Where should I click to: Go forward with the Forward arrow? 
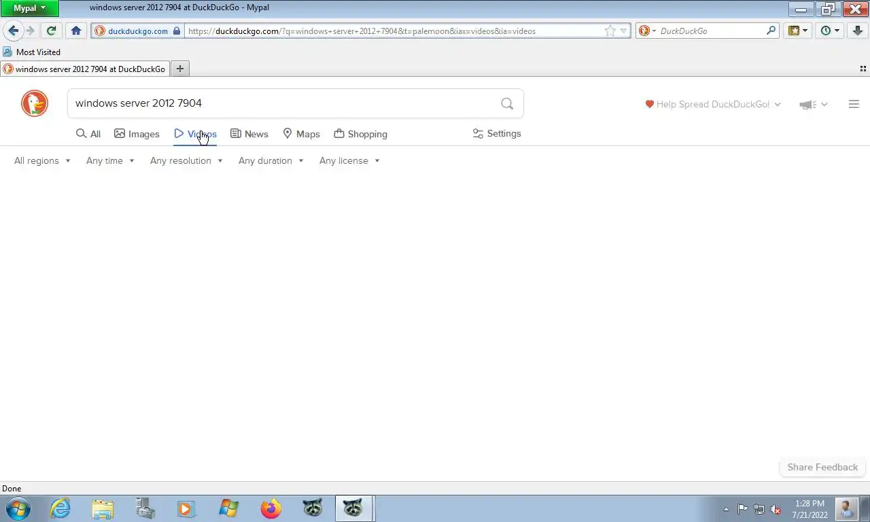coord(31,31)
